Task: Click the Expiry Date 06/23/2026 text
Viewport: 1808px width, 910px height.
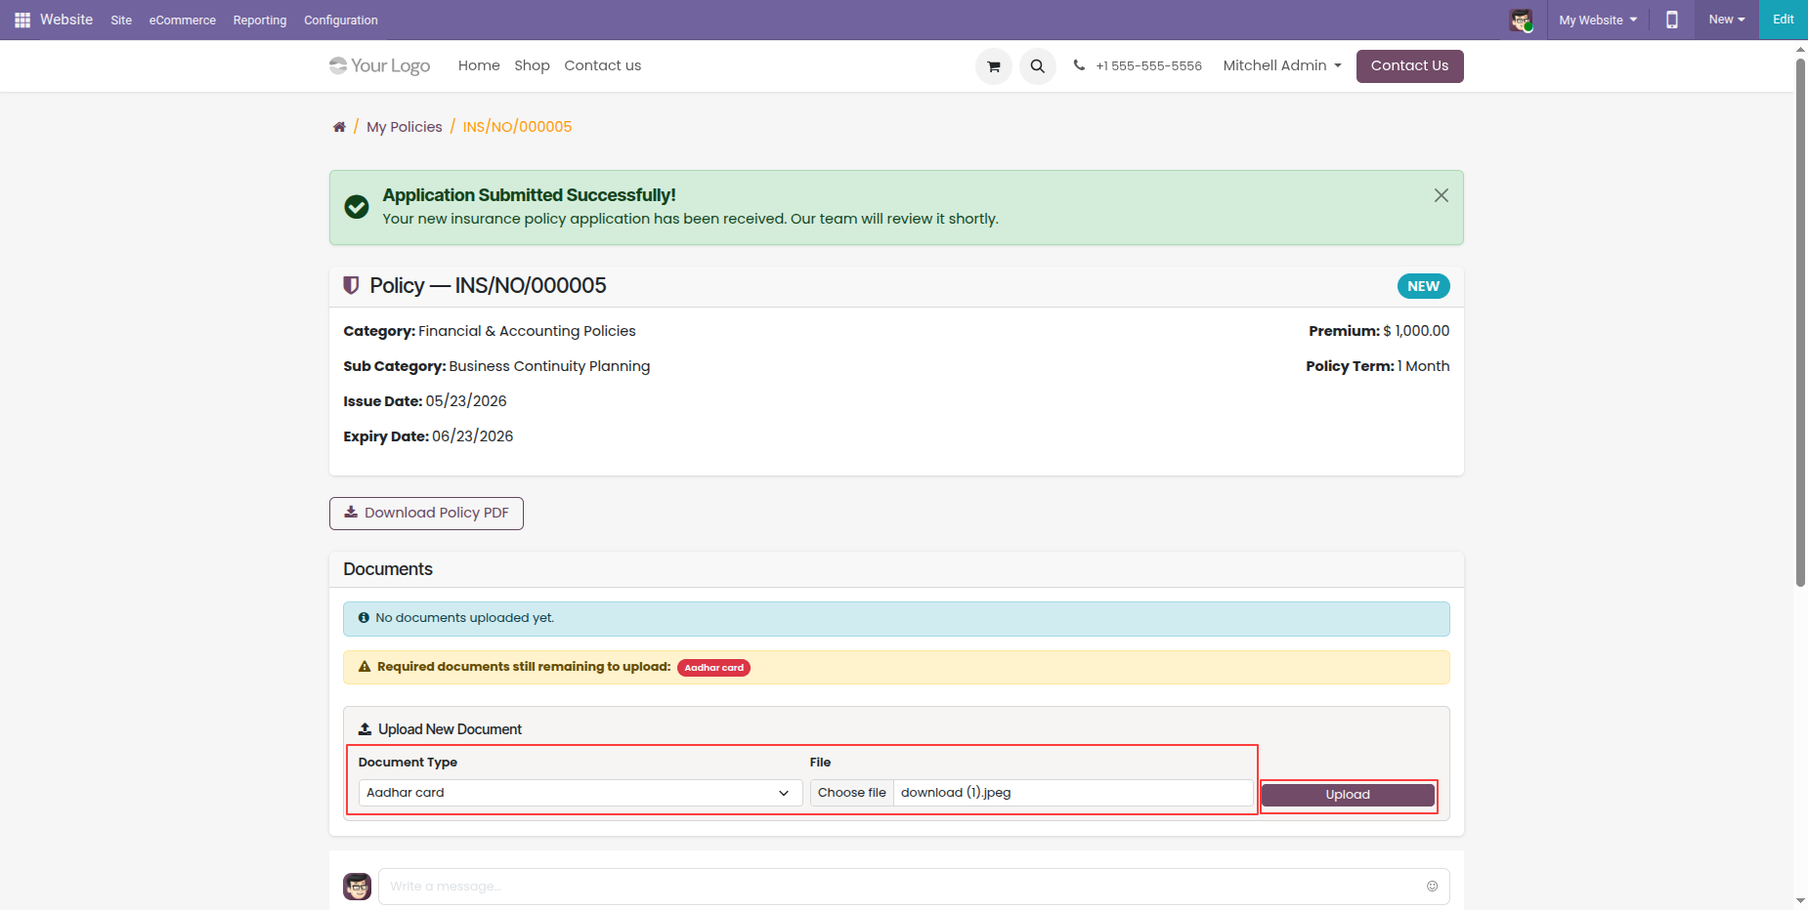Action: point(428,436)
